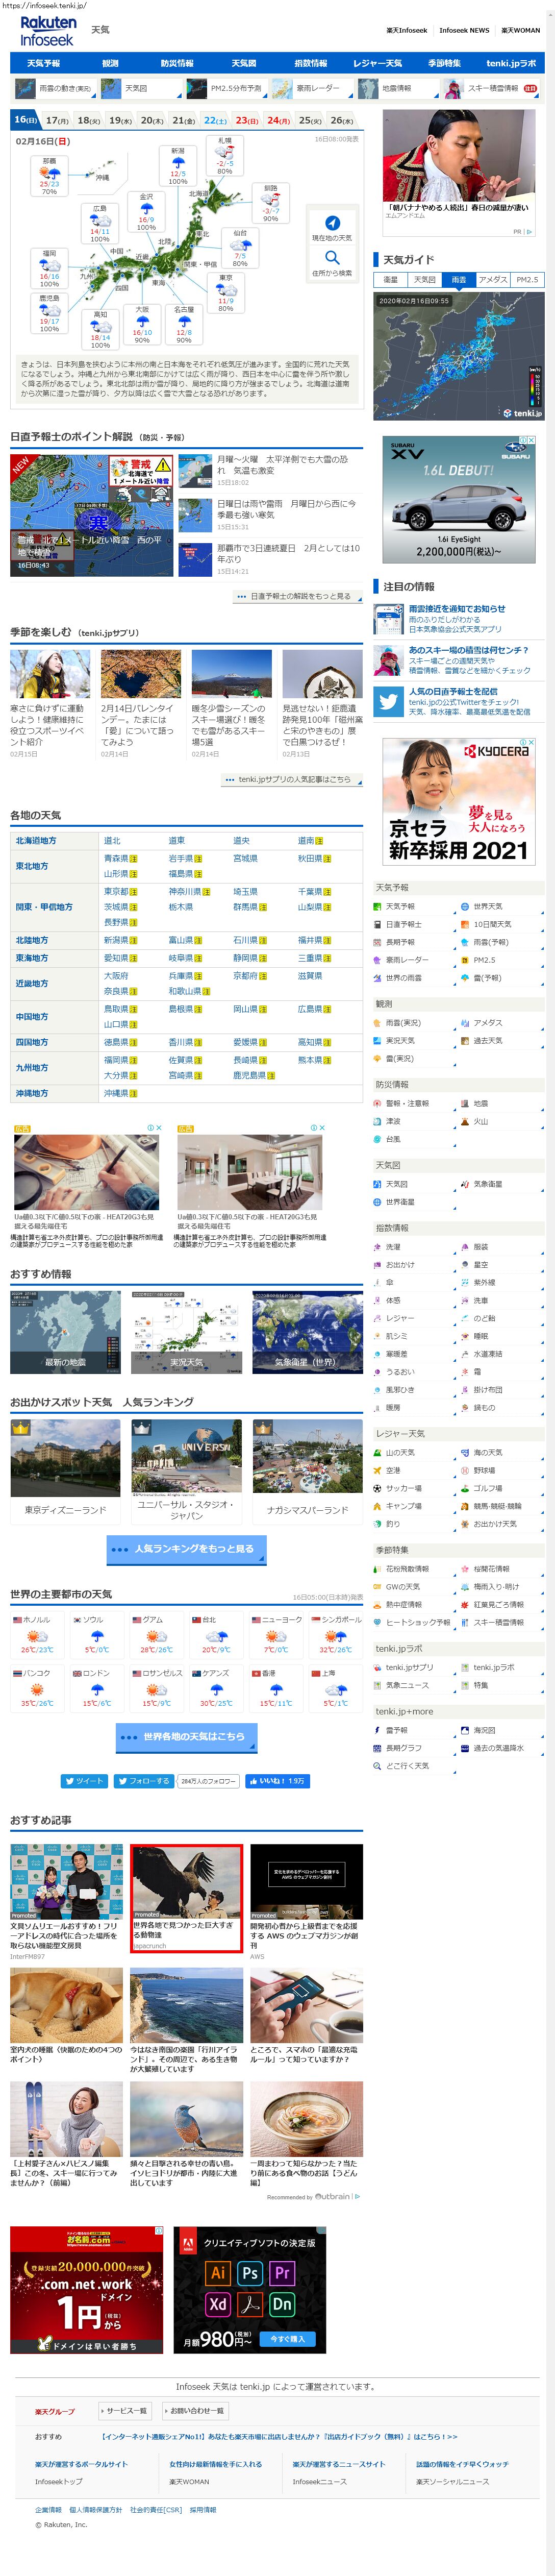Open the 火山 volcano icon link
Viewport: 555px width, 2576px height.
click(465, 1121)
